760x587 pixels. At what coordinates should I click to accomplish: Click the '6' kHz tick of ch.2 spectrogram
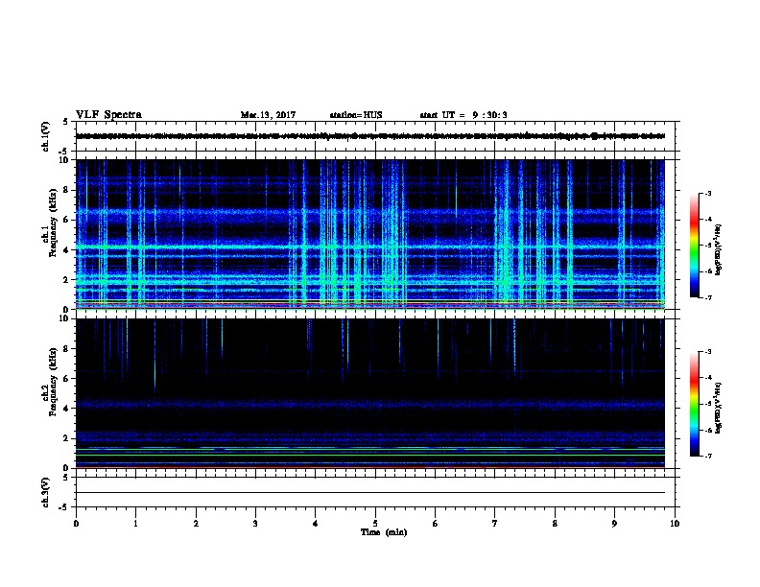point(67,378)
